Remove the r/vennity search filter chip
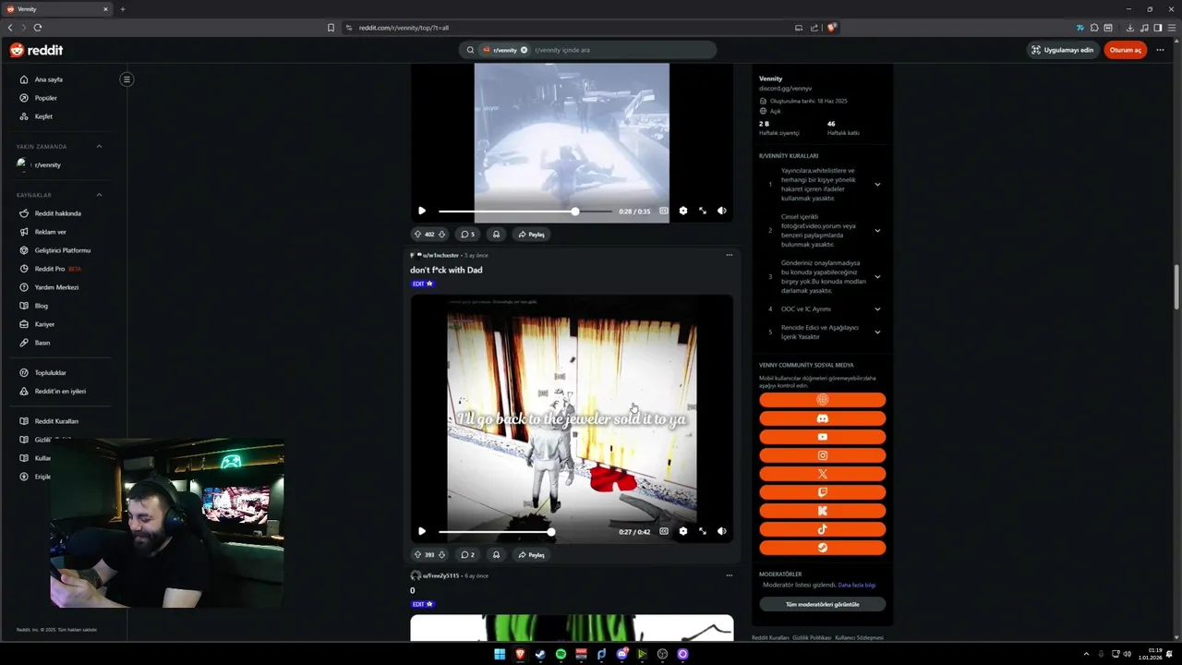 pyautogui.click(x=524, y=50)
